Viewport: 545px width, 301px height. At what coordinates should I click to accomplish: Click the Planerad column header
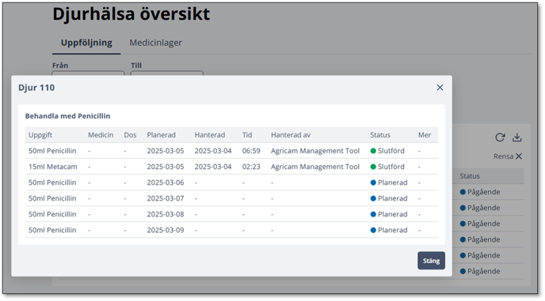click(x=161, y=135)
